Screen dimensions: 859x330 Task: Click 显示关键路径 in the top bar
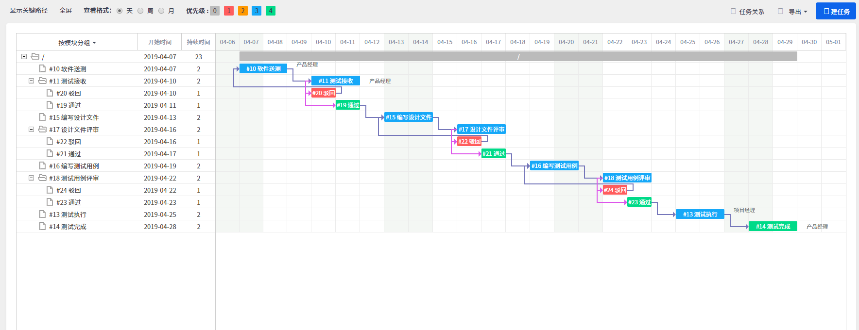(x=29, y=10)
